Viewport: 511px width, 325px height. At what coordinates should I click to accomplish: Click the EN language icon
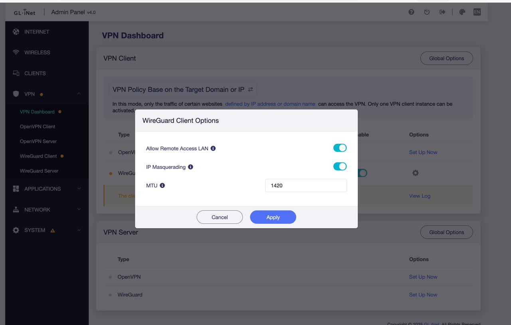477,12
